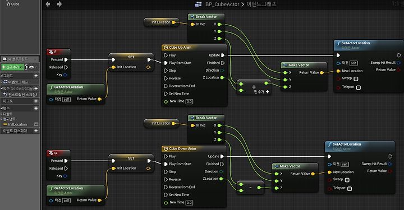This screenshot has width=404, height=210.
Task: Click Cube Down Anim's Play exec pin
Action: pos(166,156)
